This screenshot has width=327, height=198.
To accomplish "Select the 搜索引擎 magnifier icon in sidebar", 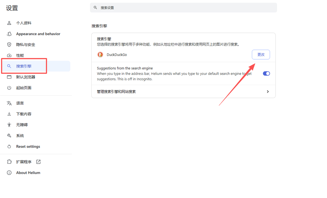I will (x=9, y=66).
